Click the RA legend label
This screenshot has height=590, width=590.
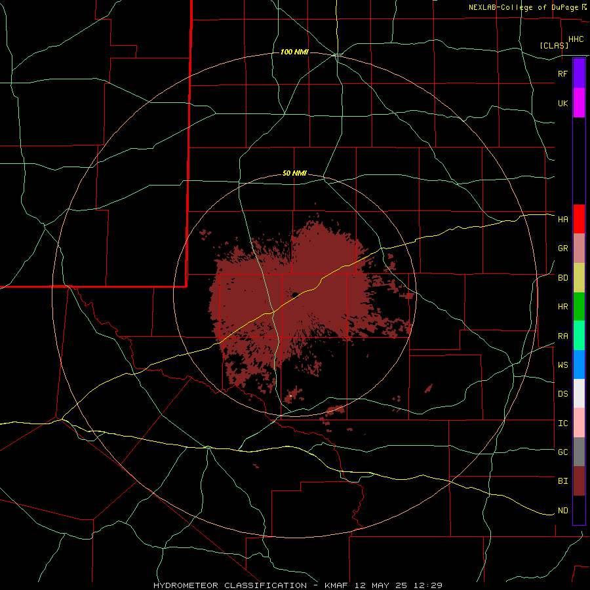[x=562, y=336]
